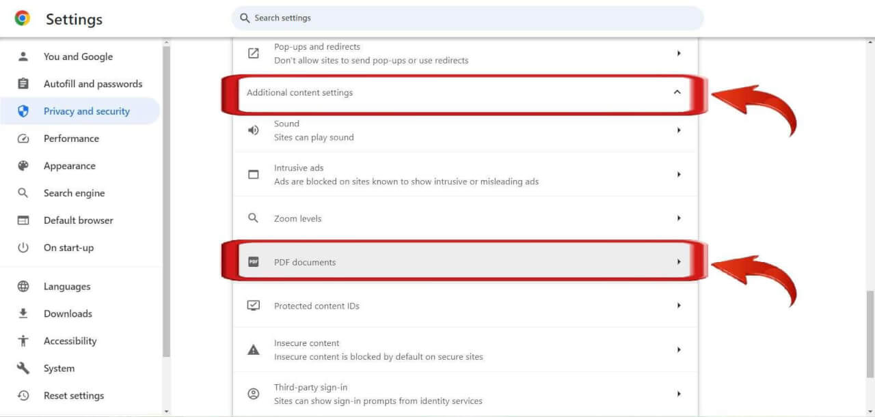The height and width of the screenshot is (417, 875).
Task: Click the Sound speaker icon
Action: click(254, 130)
